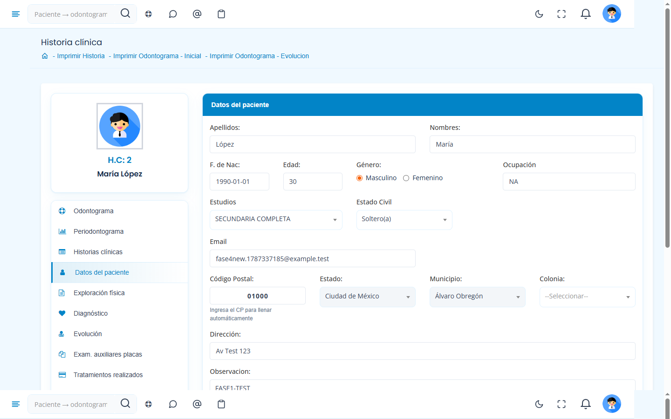Viewport: 671px width, 419px height.
Task: Click the home icon in the breadcrumb
Action: point(45,56)
